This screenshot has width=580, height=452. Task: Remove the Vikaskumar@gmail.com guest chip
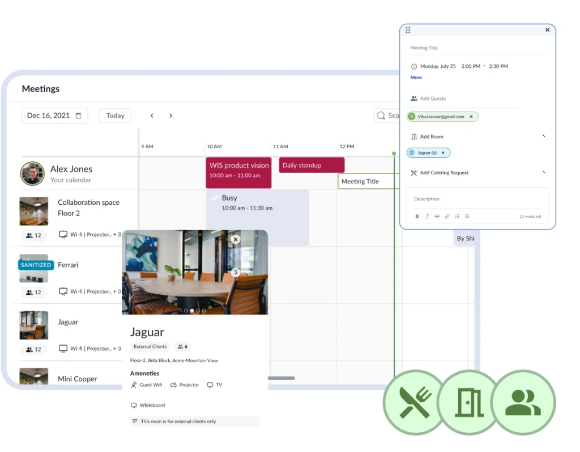471,117
